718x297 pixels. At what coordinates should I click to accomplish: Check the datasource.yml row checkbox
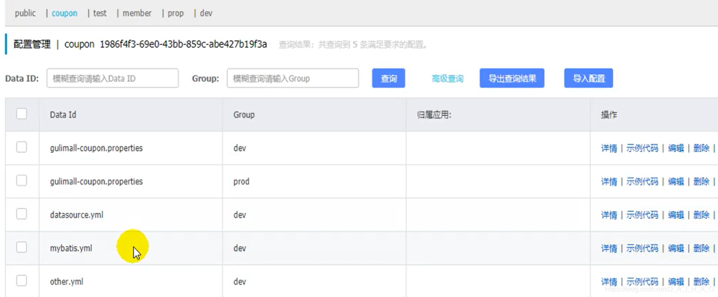coord(22,214)
